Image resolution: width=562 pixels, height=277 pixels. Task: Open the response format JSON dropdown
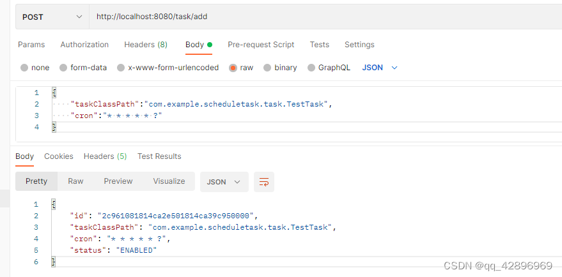(x=224, y=182)
